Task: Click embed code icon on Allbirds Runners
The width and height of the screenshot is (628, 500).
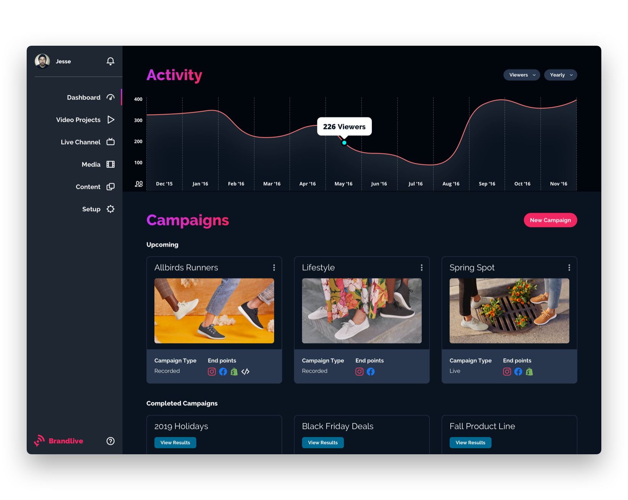Action: click(245, 372)
